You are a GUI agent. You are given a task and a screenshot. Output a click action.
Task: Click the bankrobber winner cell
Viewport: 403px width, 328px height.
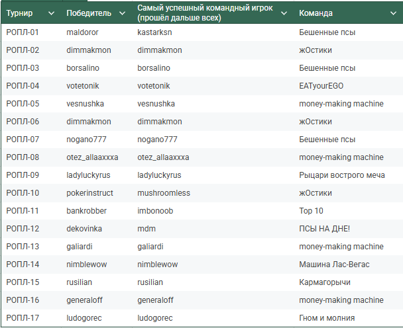coord(87,211)
